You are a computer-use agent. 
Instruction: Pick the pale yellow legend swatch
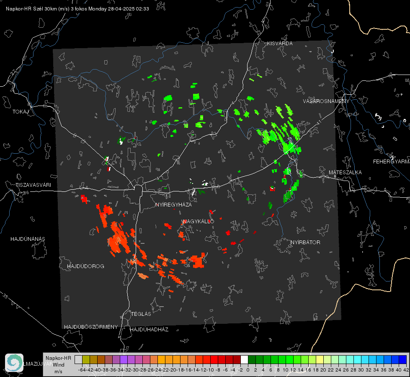pyautogui.click(x=320, y=359)
